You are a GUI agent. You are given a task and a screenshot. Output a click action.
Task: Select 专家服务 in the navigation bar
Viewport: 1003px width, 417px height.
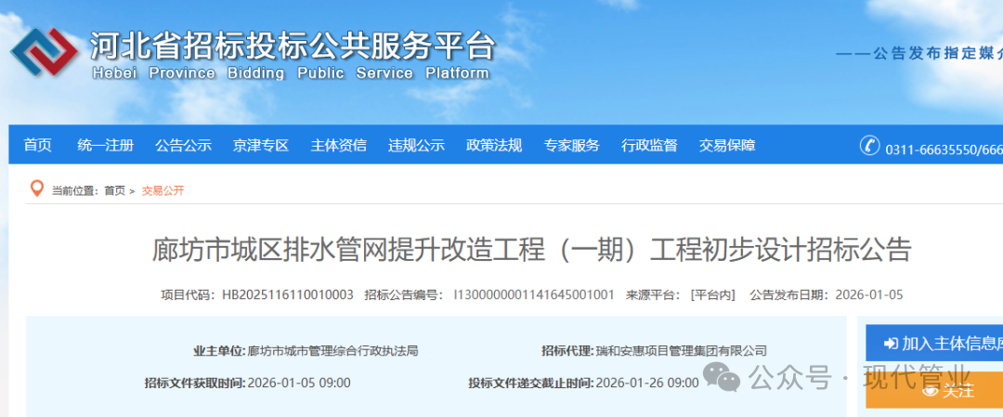(x=571, y=146)
